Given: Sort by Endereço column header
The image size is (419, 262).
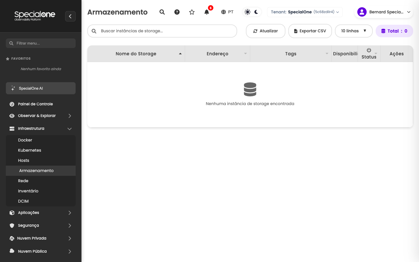Looking at the screenshot, I should click(217, 54).
